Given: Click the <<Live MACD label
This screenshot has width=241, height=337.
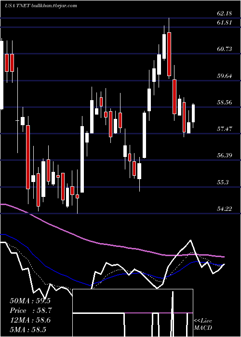Looking at the screenshot, I should [x=203, y=324].
